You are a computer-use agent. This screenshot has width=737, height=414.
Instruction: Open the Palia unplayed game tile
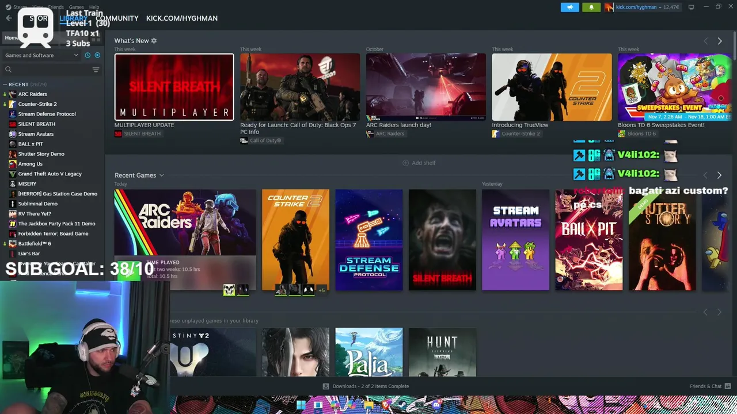369,352
